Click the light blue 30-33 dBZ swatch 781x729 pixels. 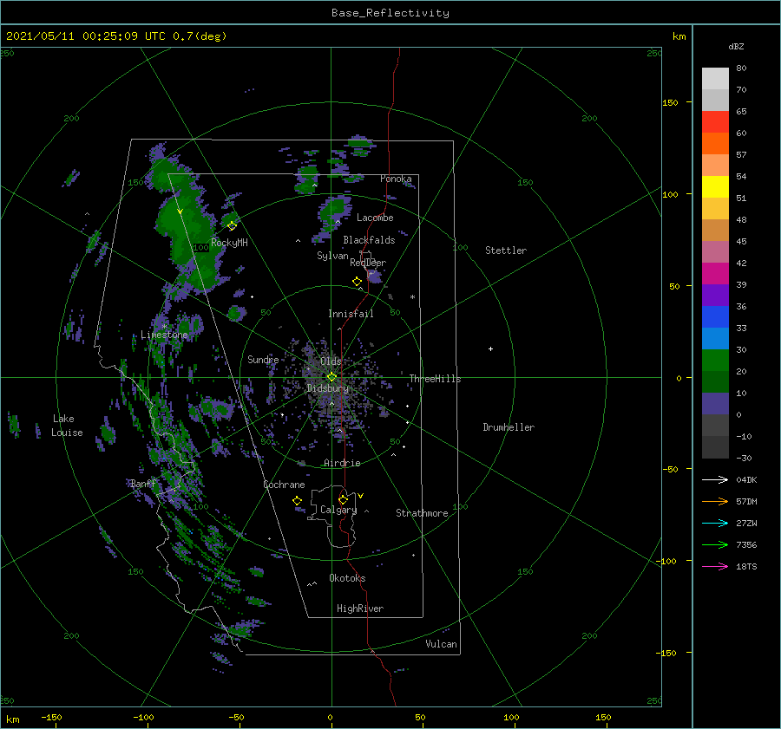[715, 339]
